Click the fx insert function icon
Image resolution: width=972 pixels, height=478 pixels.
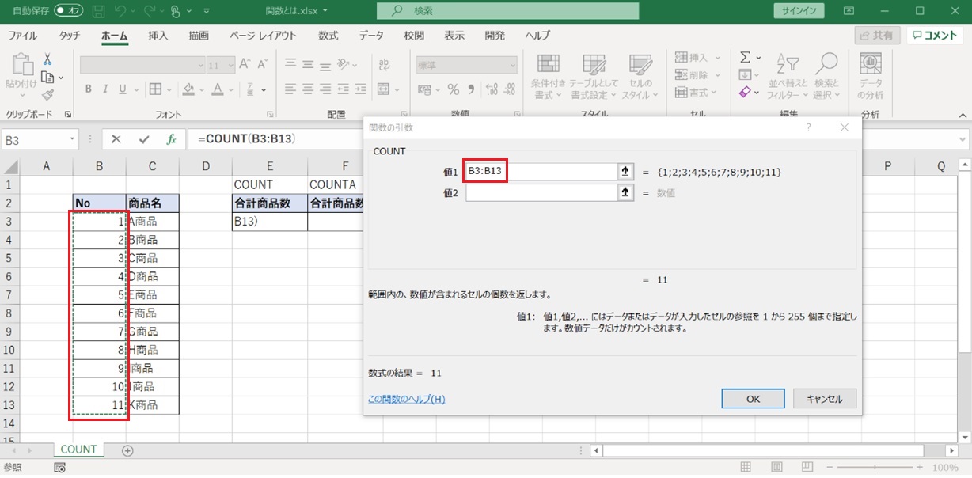click(171, 139)
